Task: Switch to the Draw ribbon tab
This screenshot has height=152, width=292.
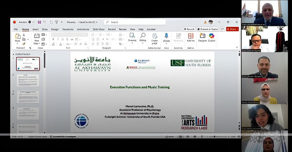Action: click(x=45, y=29)
